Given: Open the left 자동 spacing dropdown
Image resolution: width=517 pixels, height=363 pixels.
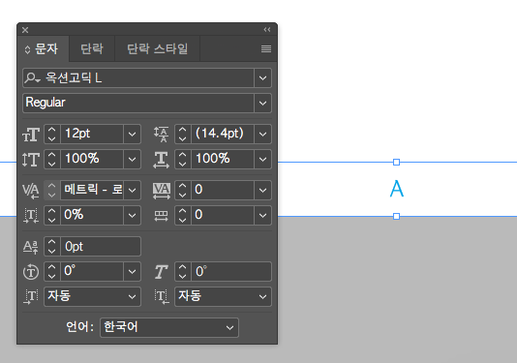Looking at the screenshot, I should (x=92, y=296).
